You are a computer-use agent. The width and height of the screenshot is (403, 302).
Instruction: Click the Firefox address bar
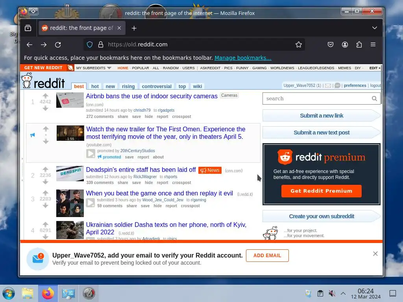tap(194, 45)
